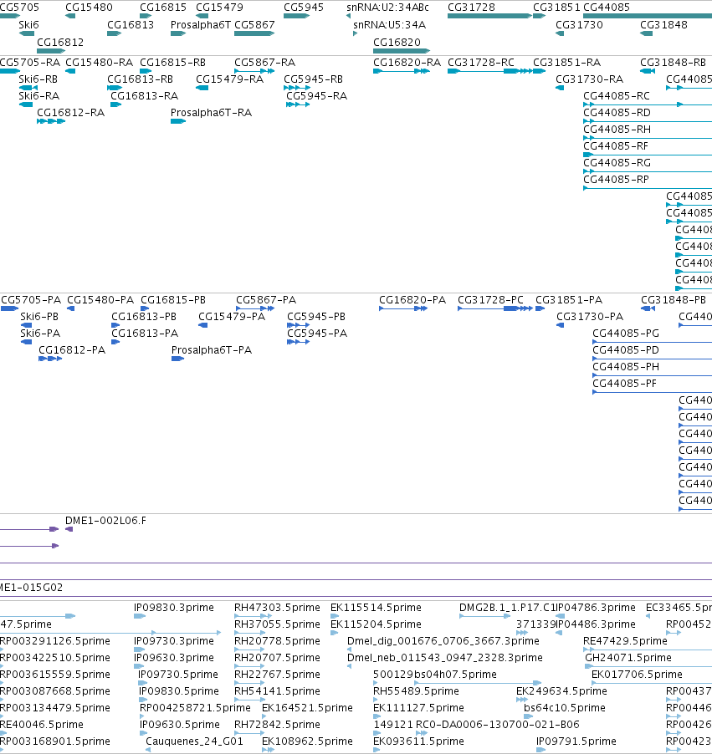Viewport: 712px width, 754px height.
Task: Click the Prosalpha6T-PA protein label
Action: [212, 350]
